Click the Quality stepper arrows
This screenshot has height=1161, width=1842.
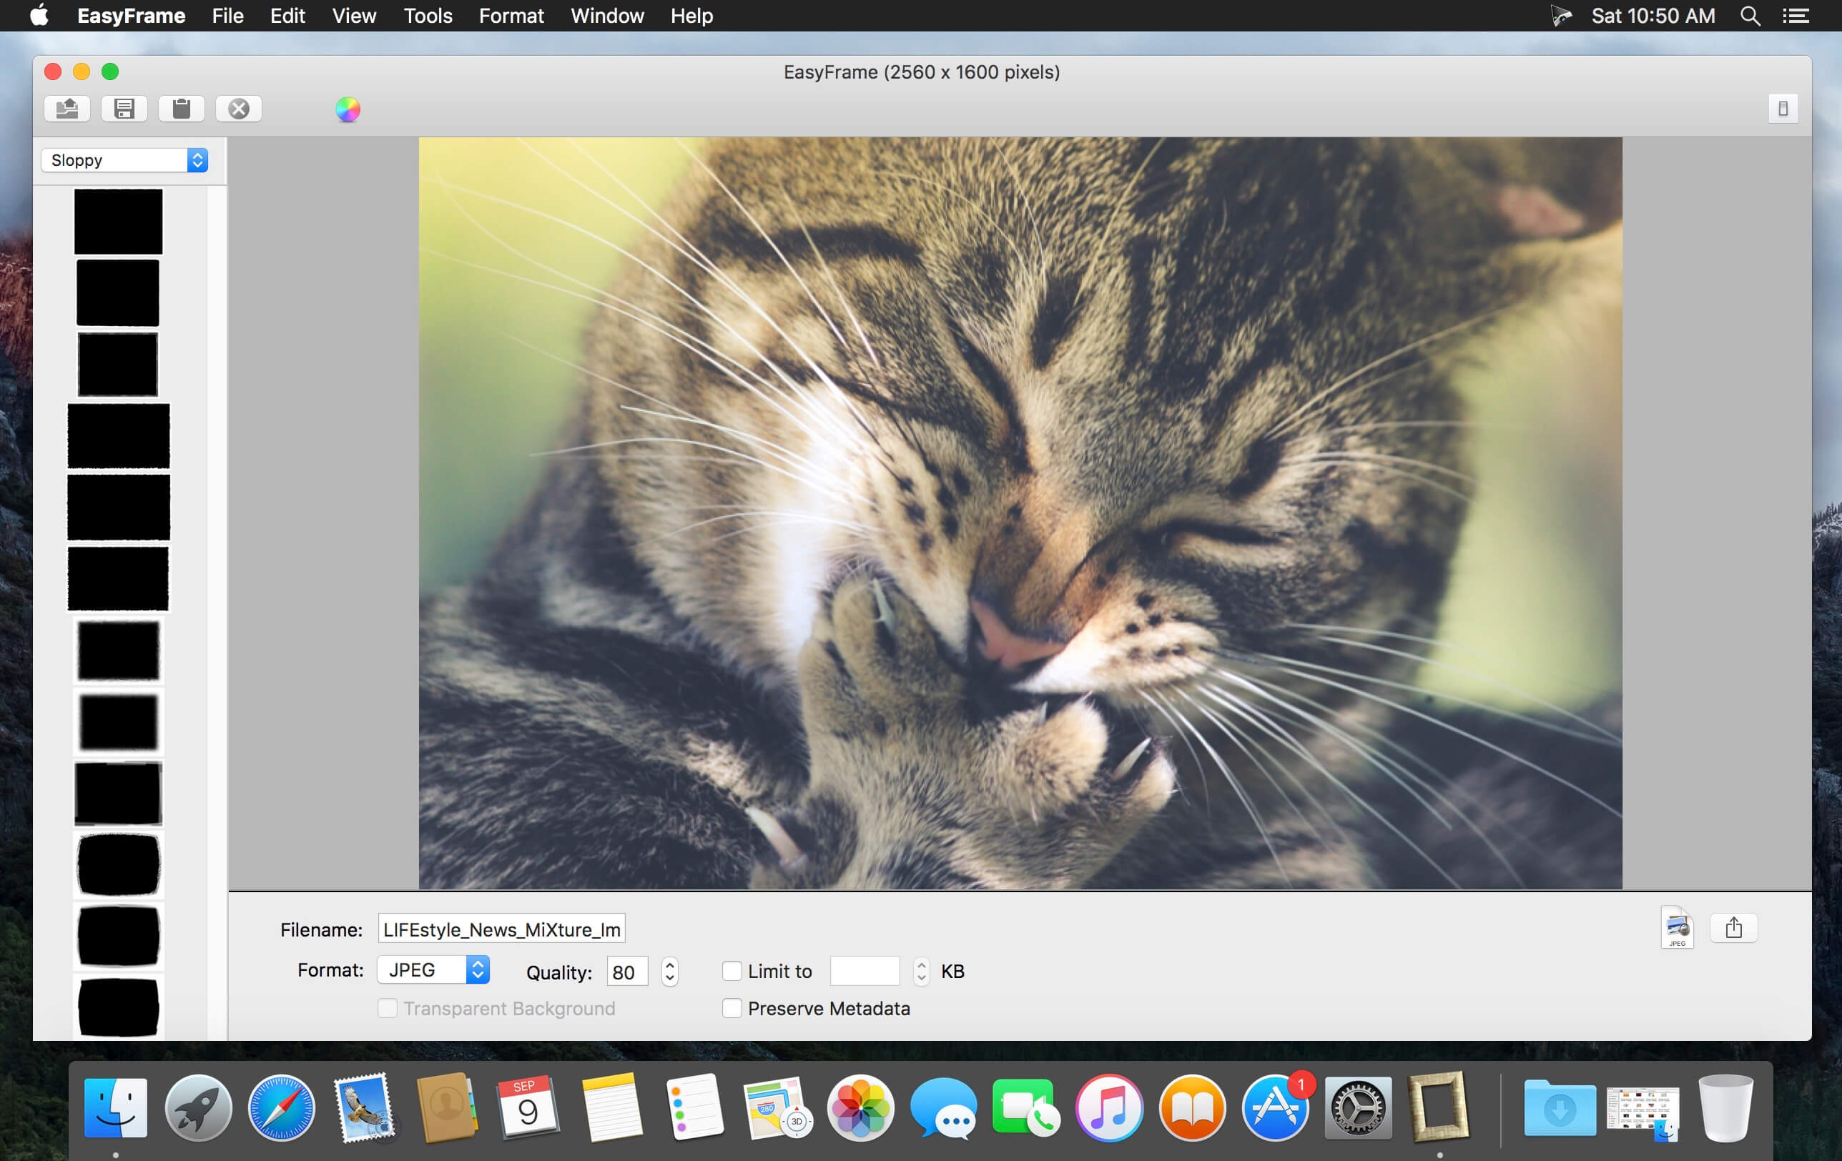[669, 972]
